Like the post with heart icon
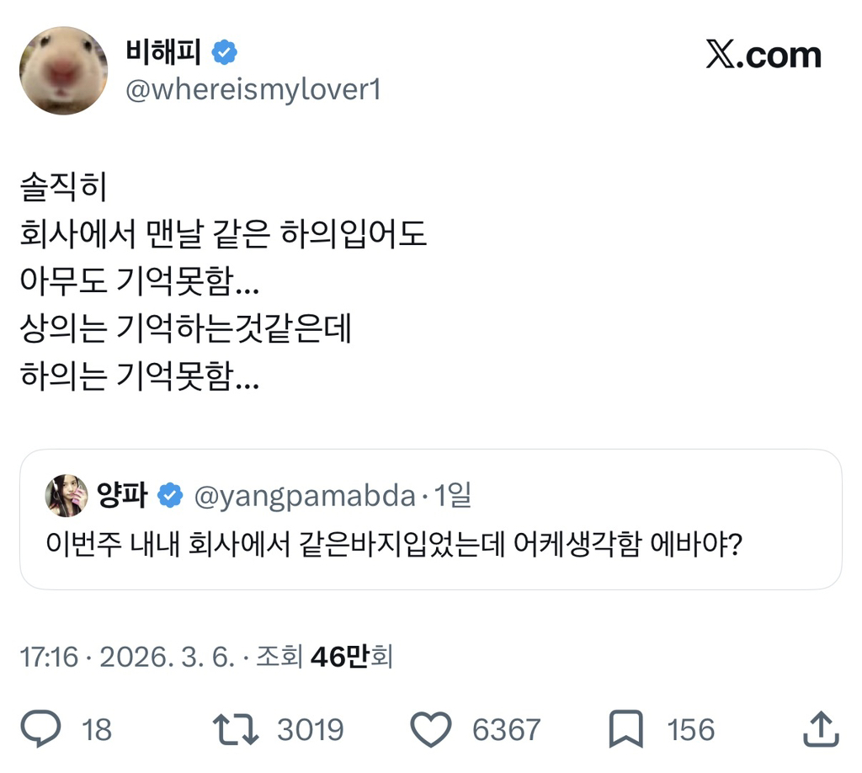Screen dimensions: 862x773 pyautogui.click(x=431, y=729)
